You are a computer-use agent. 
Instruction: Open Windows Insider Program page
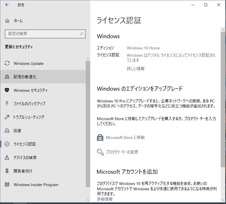(x=43, y=184)
